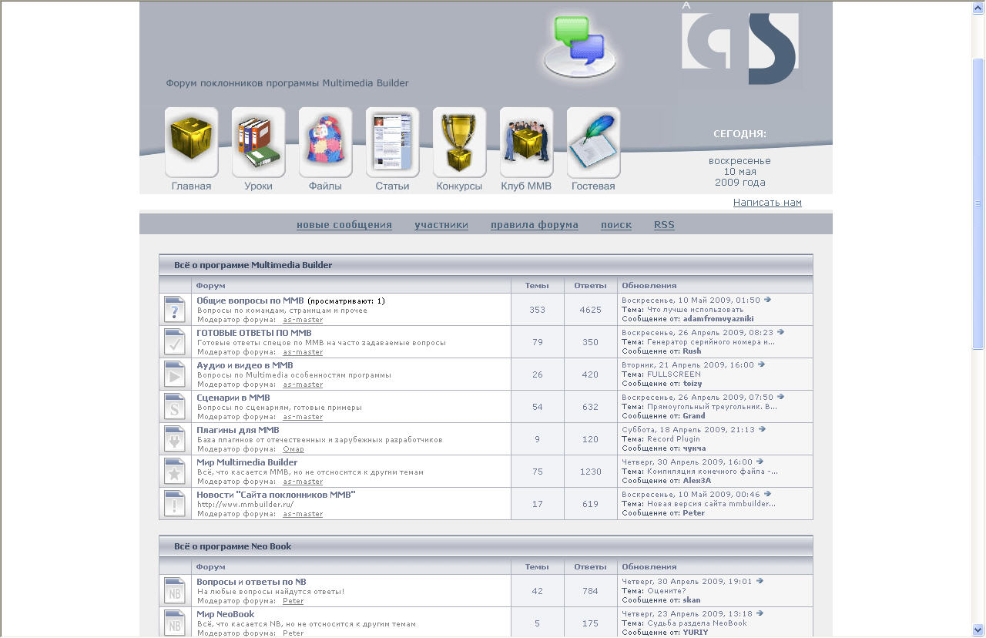Go to last post arrow for Общие вопросы
Screen dimensions: 986x638
coord(767,300)
